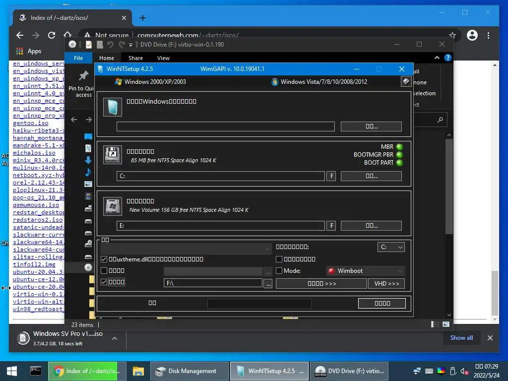Image resolution: width=508 pixels, height=381 pixels.
Task: Switch Explorer to large icons view
Action: [446, 324]
